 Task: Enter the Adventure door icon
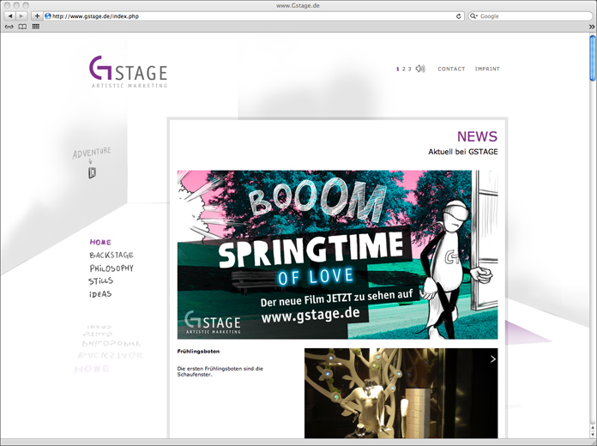tap(92, 172)
